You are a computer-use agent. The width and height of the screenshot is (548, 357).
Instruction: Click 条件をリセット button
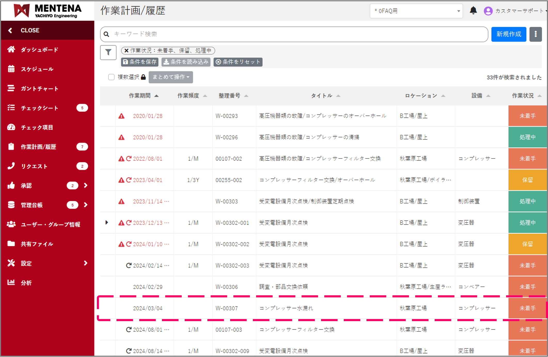click(x=238, y=62)
